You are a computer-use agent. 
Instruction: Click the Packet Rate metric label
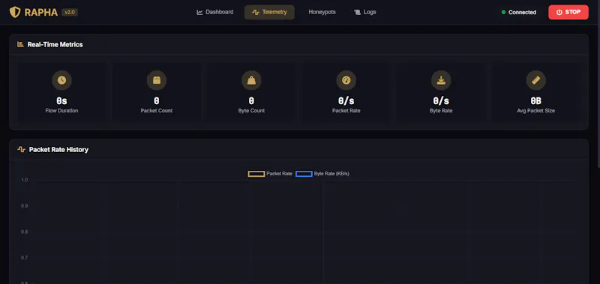346,111
